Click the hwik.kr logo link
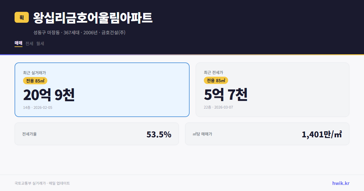Viewport: 364px width, 191px height. tap(340, 183)
